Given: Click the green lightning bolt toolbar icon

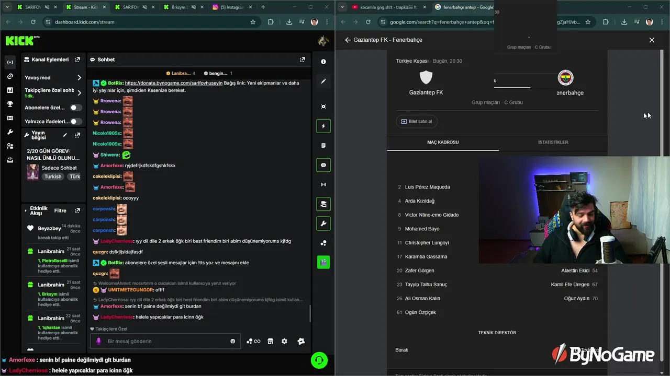Looking at the screenshot, I should click(323, 126).
